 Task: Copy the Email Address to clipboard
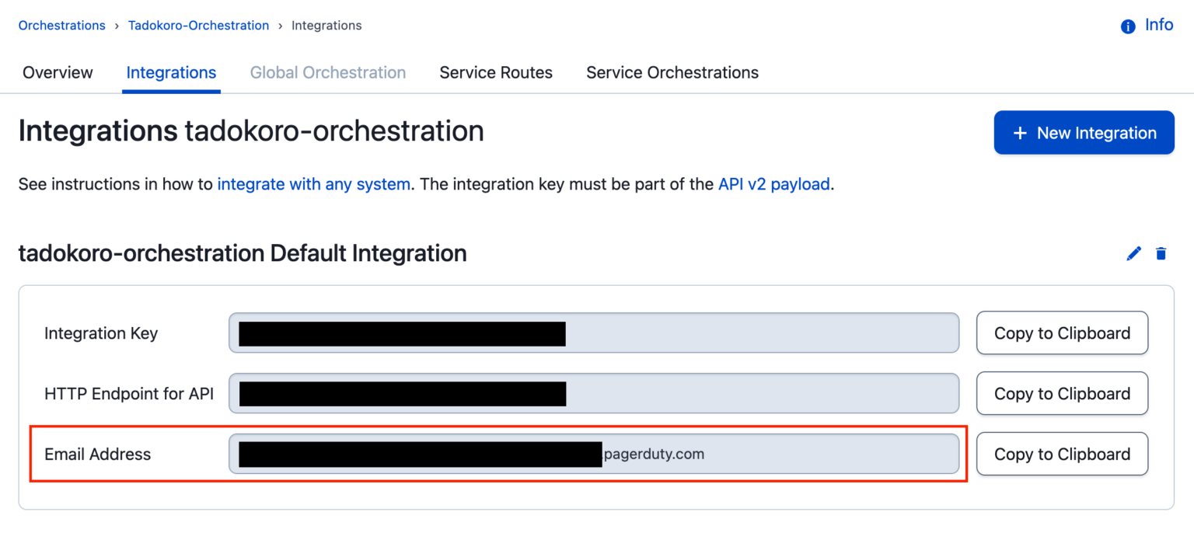(1062, 454)
